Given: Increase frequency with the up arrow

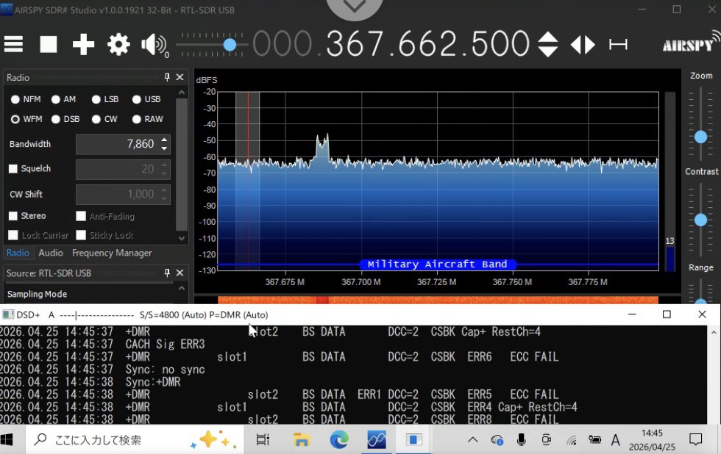Looking at the screenshot, I should [547, 37].
